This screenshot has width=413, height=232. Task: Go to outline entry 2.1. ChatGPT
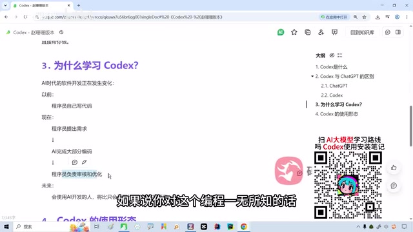click(x=334, y=86)
